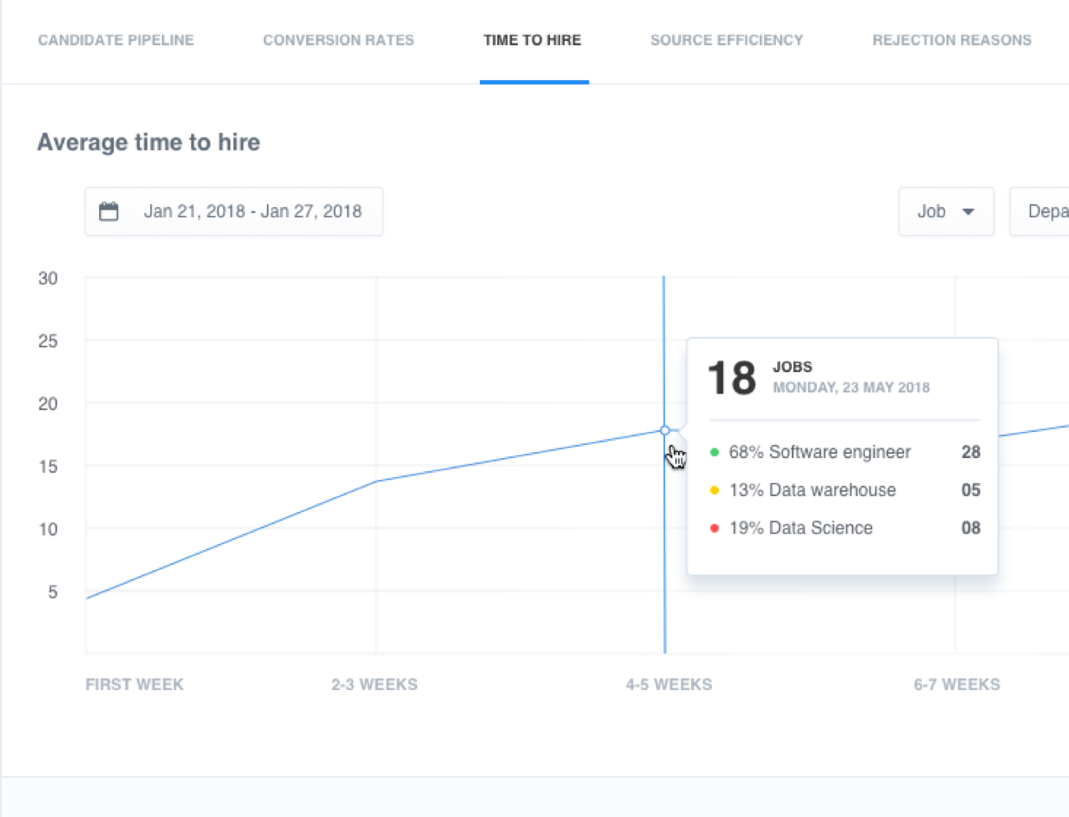Click the calendar icon in the date selector
The width and height of the screenshot is (1069, 817).
click(109, 210)
